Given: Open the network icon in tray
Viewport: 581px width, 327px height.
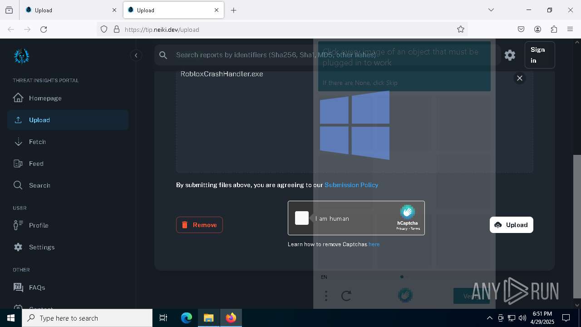Looking at the screenshot, I should click(x=512, y=318).
